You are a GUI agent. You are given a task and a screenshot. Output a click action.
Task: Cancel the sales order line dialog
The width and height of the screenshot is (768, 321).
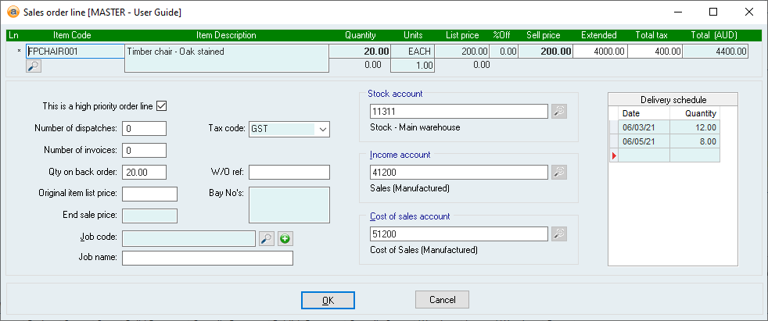coord(441,300)
